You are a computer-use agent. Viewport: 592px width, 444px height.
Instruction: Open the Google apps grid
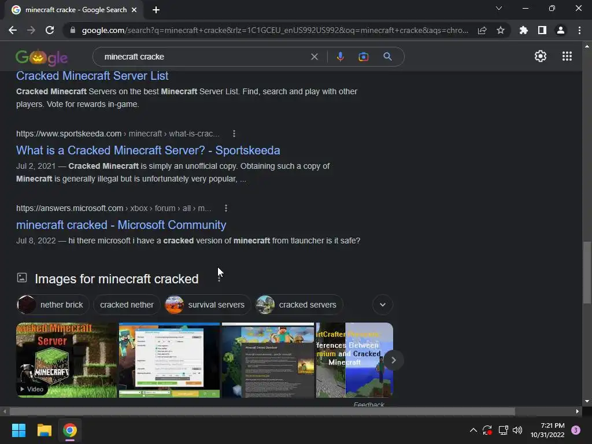pos(567,56)
